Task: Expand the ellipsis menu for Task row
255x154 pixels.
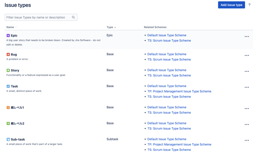Action: pyautogui.click(x=246, y=87)
